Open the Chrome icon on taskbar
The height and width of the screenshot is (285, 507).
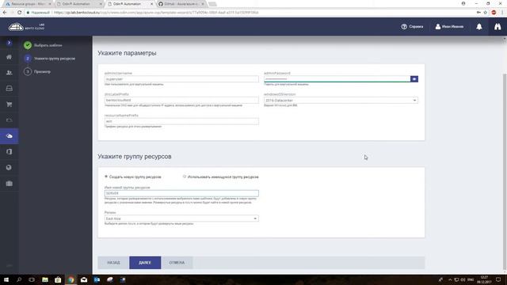pyautogui.click(x=71, y=279)
